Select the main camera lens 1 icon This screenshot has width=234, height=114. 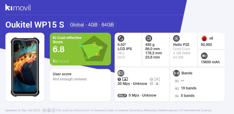[125, 79]
